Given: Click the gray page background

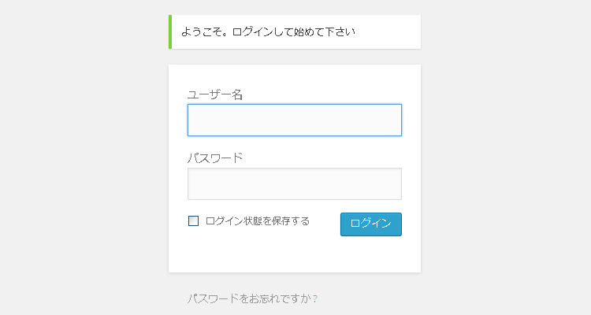Looking at the screenshot, I should [79, 157].
